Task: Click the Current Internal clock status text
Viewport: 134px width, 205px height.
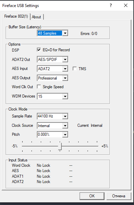Action: tap(90, 125)
